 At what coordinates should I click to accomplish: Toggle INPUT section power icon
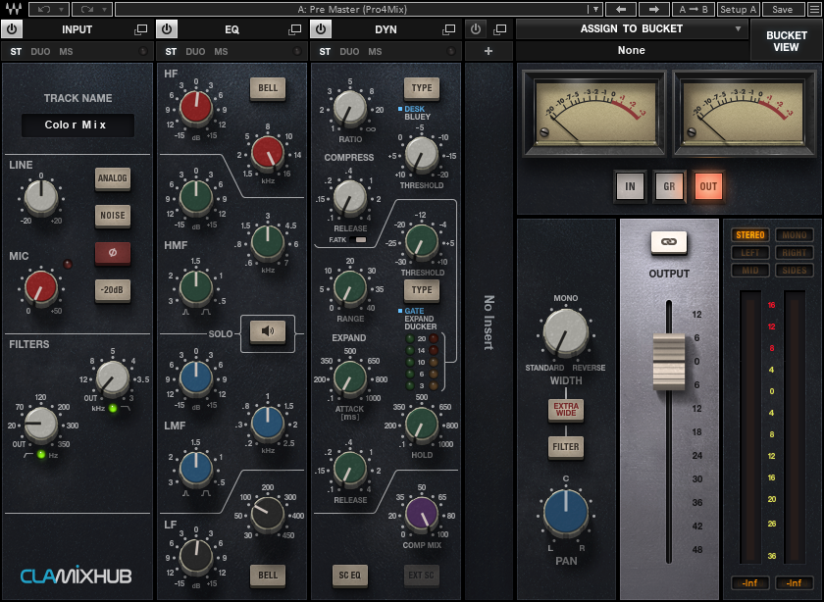(x=12, y=28)
